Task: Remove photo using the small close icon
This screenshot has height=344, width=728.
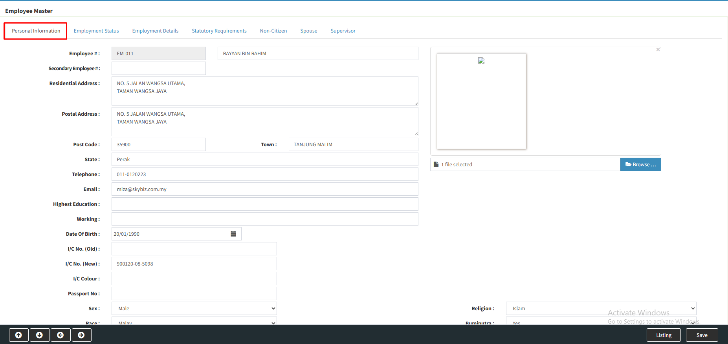Action: (658, 50)
